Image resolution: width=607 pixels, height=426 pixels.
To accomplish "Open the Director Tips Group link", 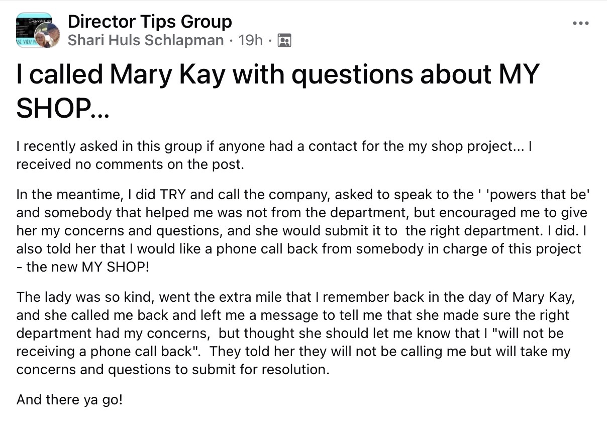I will [150, 22].
